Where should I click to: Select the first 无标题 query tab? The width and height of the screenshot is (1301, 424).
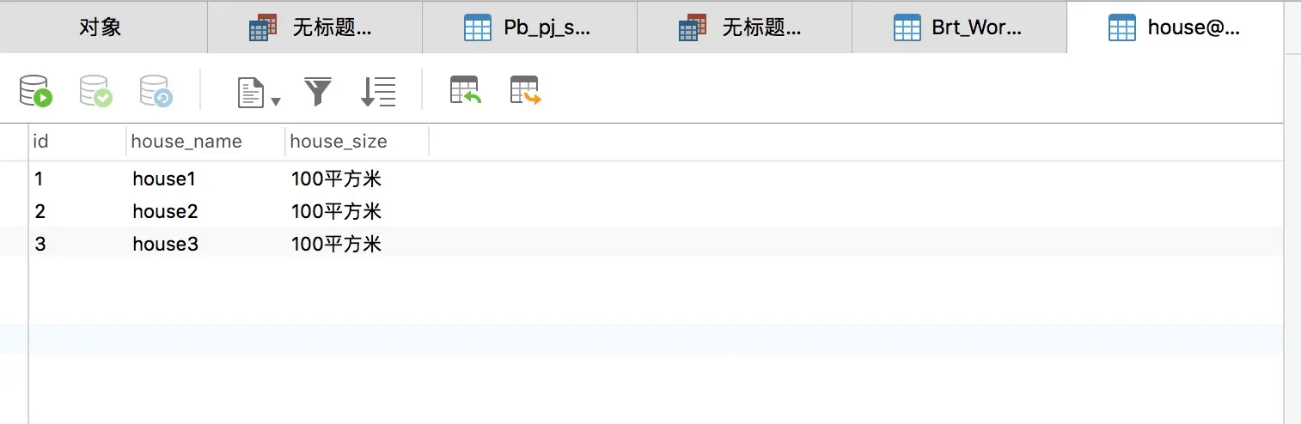coord(315,27)
